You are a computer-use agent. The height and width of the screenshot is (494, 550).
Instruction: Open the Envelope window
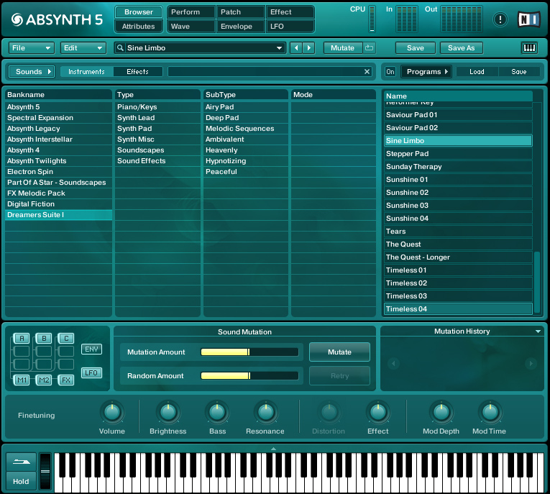[x=241, y=27]
